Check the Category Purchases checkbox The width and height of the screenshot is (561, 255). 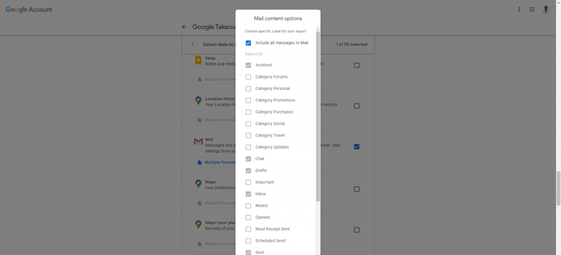tap(248, 112)
